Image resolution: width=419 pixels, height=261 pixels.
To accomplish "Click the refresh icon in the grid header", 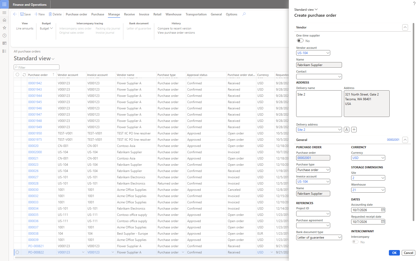I will coord(24,75).
